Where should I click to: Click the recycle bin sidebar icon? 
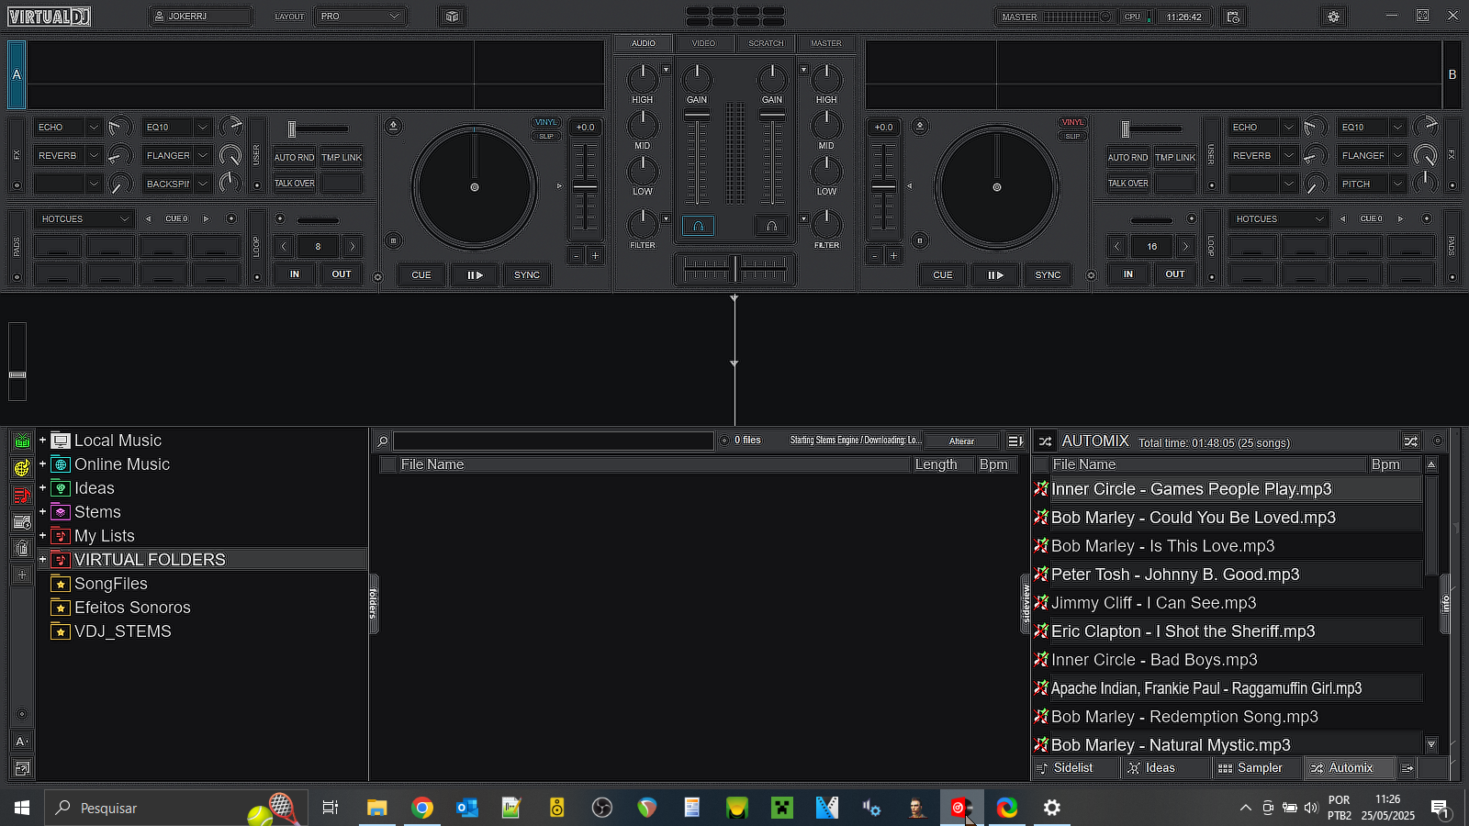click(22, 549)
